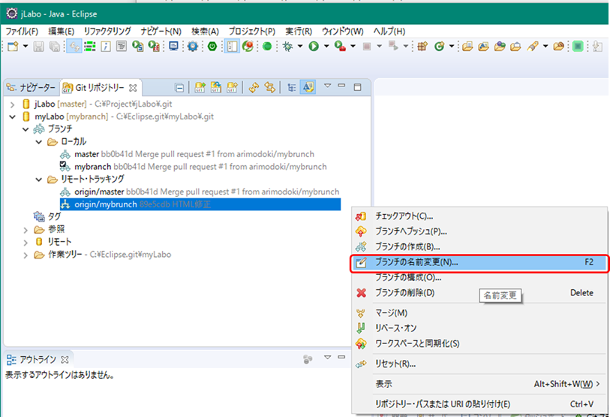
Task: Choose ブランチの名前変更(N)... menu entry
Action: (479, 262)
